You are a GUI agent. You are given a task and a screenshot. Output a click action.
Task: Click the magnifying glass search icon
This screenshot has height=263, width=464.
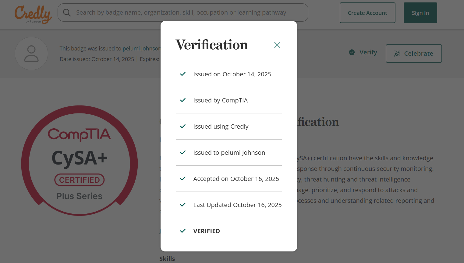pyautogui.click(x=67, y=12)
